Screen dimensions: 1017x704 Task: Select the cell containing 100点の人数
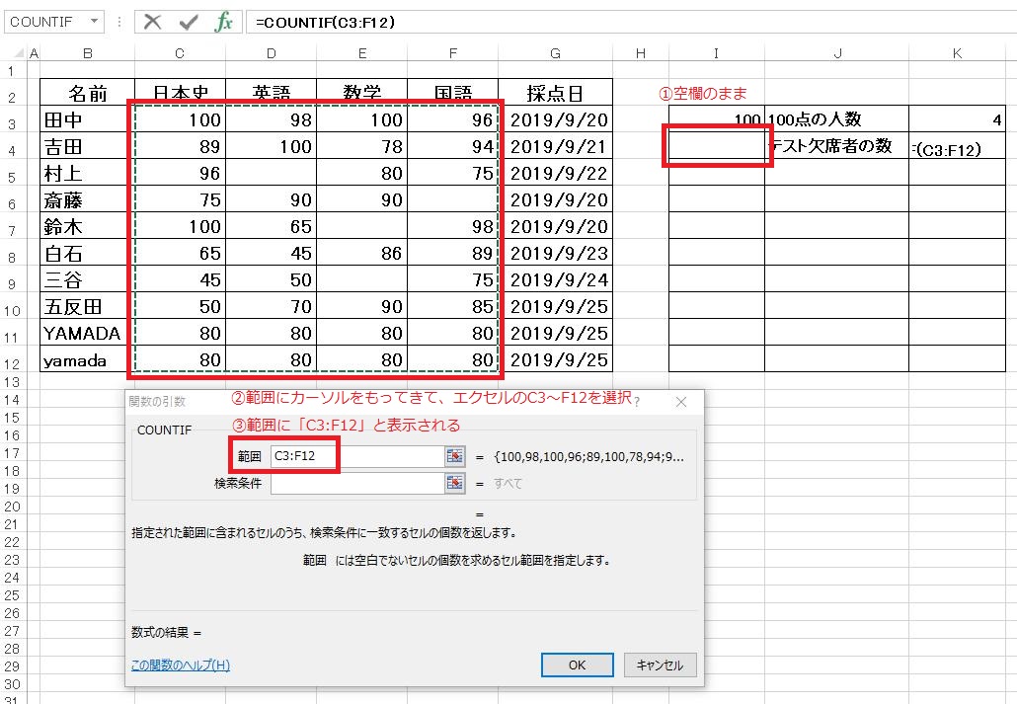tap(835, 120)
